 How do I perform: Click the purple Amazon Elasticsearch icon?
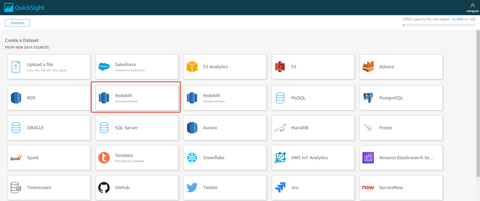click(368, 158)
